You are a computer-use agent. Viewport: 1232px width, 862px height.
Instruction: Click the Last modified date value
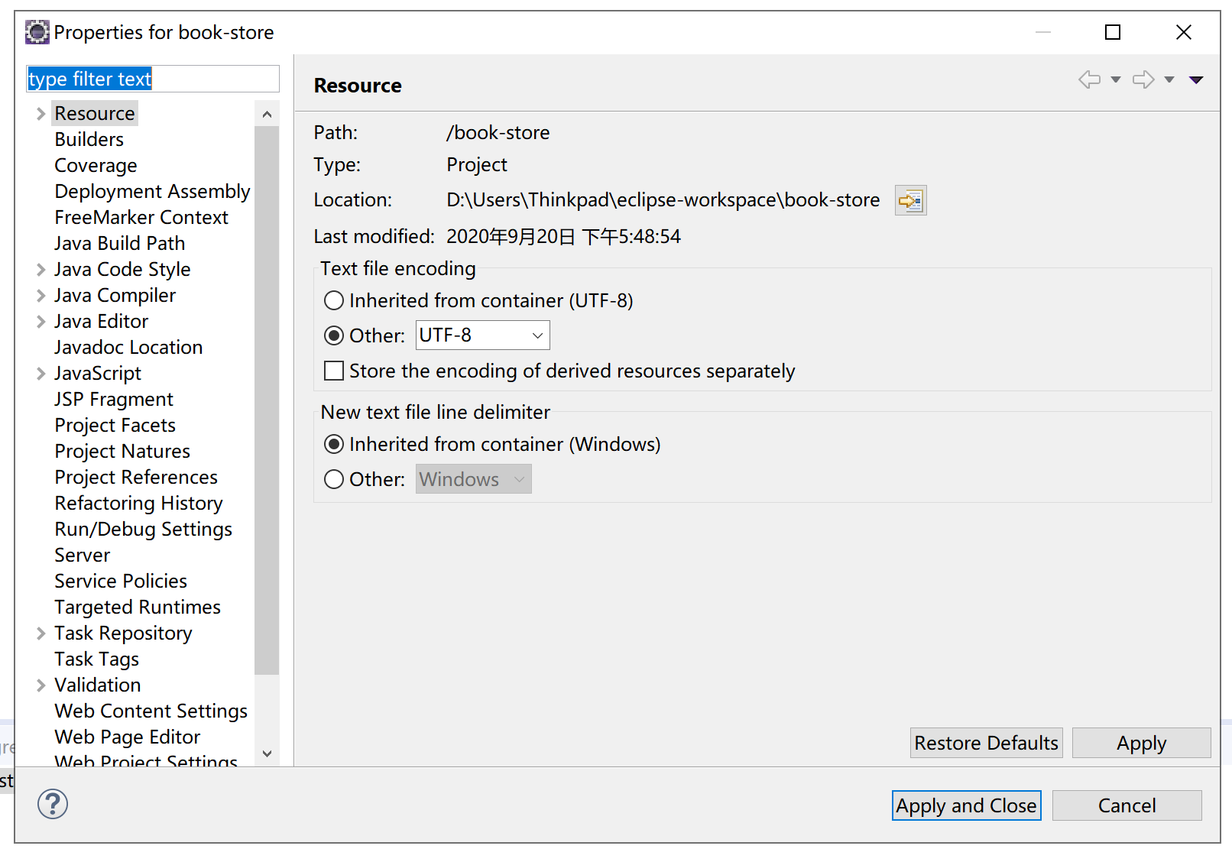[x=563, y=237]
